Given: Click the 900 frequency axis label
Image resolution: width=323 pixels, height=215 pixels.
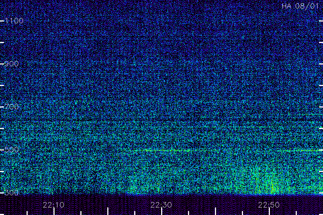Looking at the screenshot, I should coord(11,63).
